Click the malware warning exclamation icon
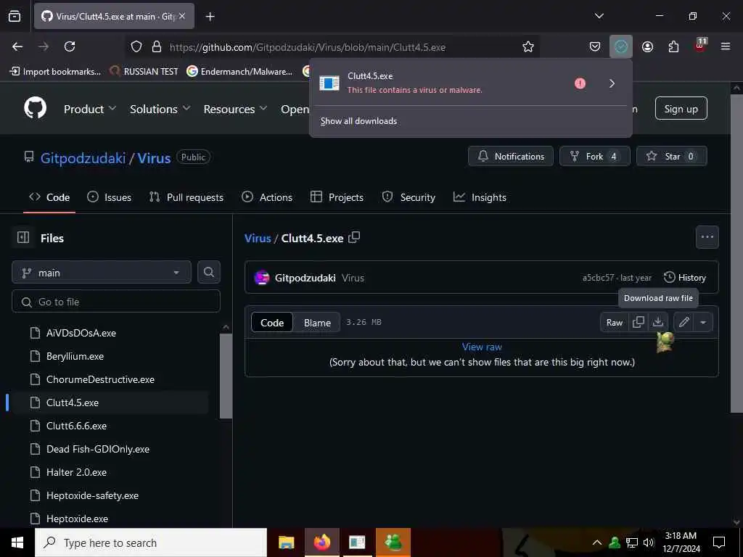743x557 pixels. click(x=580, y=83)
